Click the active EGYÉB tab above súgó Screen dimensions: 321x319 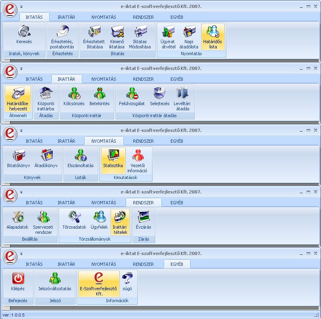click(177, 264)
